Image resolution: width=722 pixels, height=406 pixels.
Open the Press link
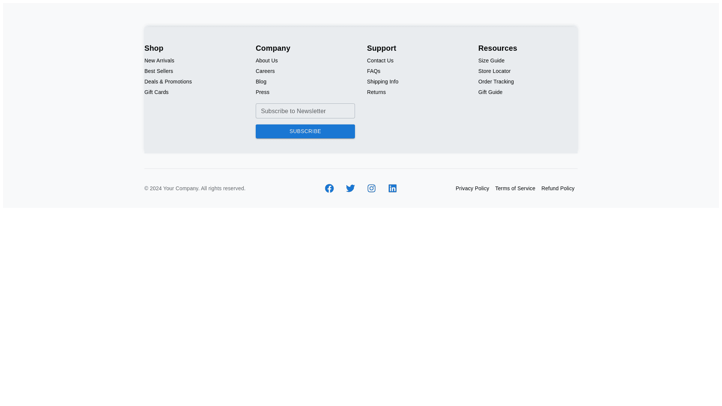(x=262, y=92)
